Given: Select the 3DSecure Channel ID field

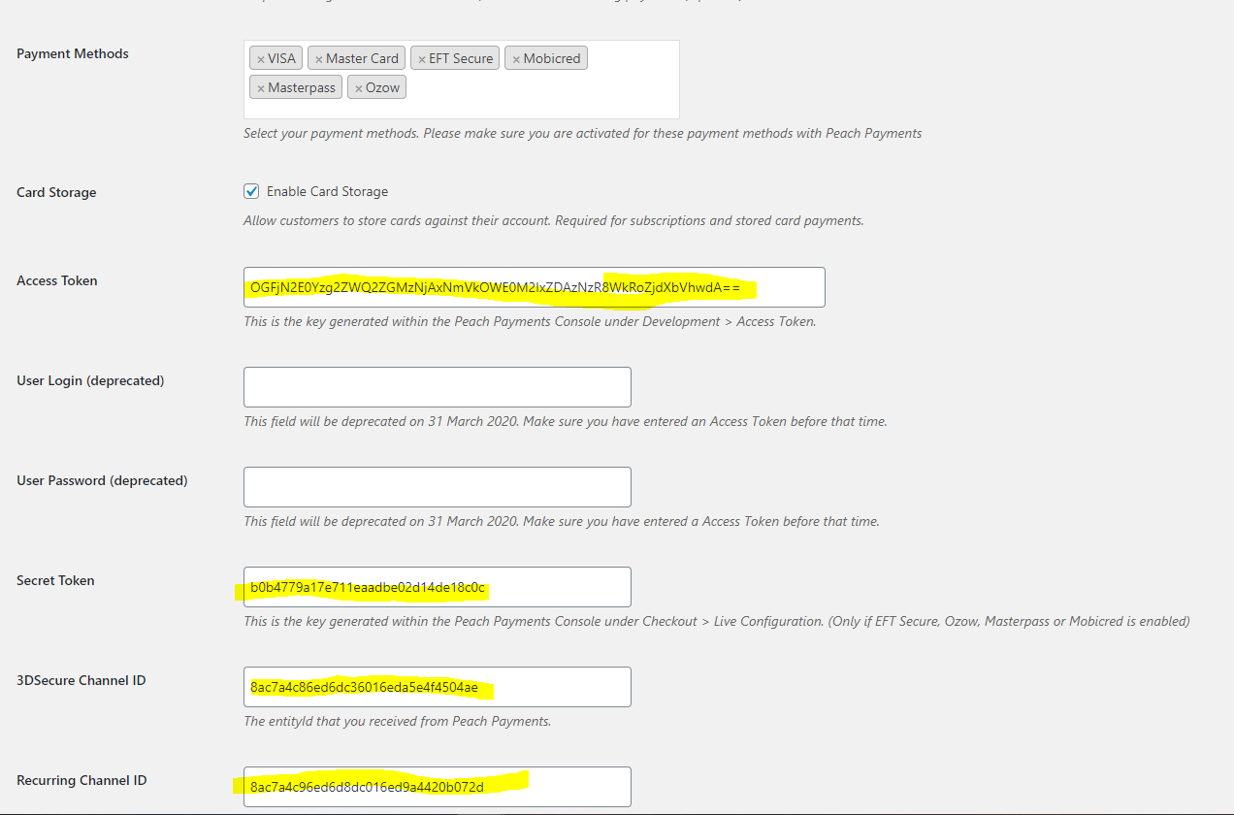Looking at the screenshot, I should pyautogui.click(x=438, y=687).
